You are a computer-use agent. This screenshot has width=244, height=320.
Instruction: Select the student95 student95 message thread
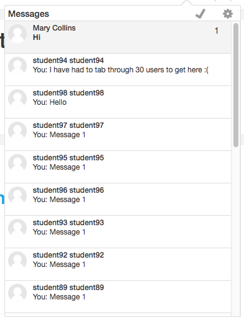[118, 167]
